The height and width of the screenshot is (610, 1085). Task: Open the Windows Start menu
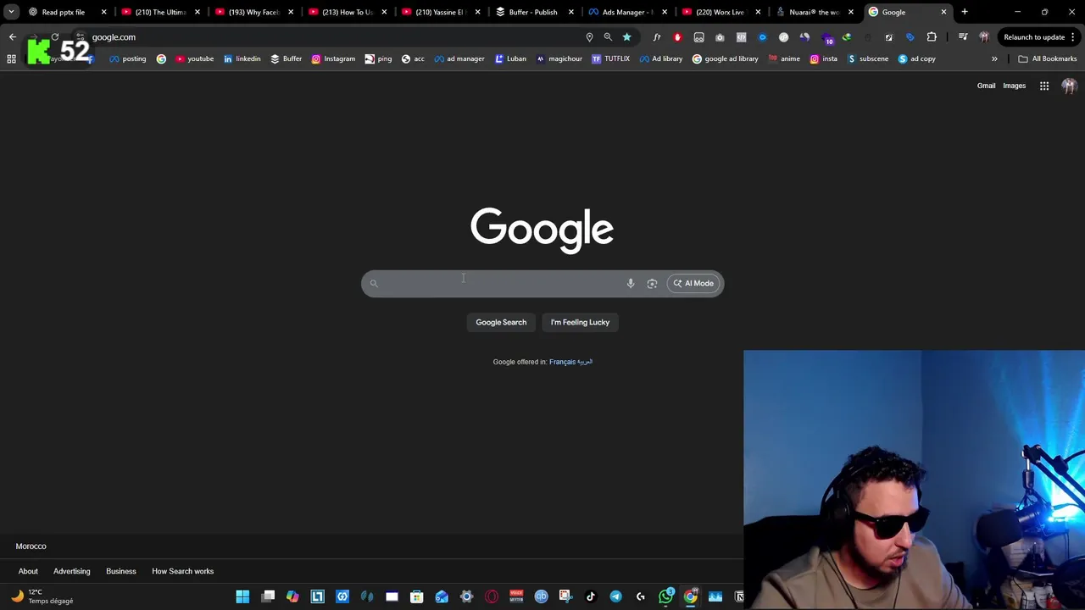tap(242, 596)
